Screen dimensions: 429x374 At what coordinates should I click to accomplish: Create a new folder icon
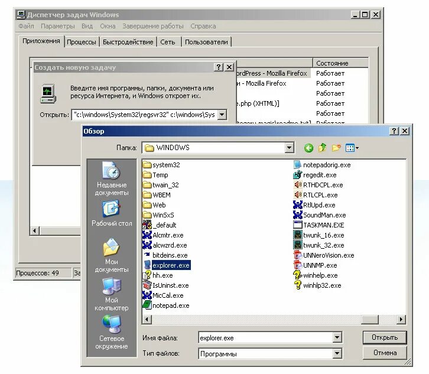click(x=336, y=148)
